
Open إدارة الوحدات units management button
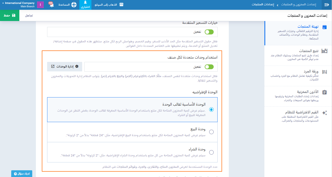65,67
